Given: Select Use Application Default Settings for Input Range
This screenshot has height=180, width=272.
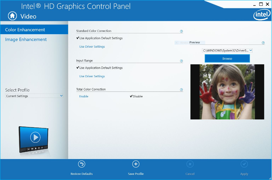Looking at the screenshot, I should pyautogui.click(x=101, y=68).
